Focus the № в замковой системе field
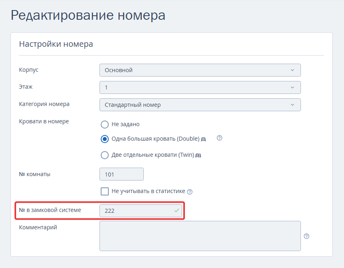344x268 pixels. tap(141, 211)
